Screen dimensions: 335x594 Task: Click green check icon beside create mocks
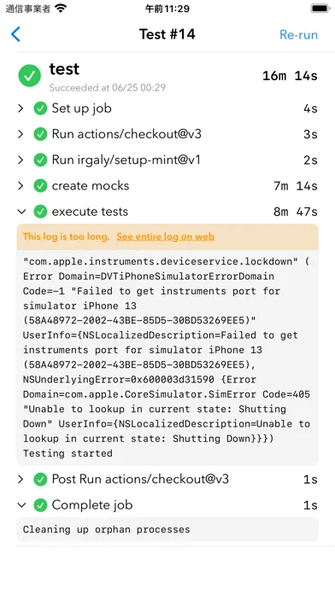[x=40, y=186]
